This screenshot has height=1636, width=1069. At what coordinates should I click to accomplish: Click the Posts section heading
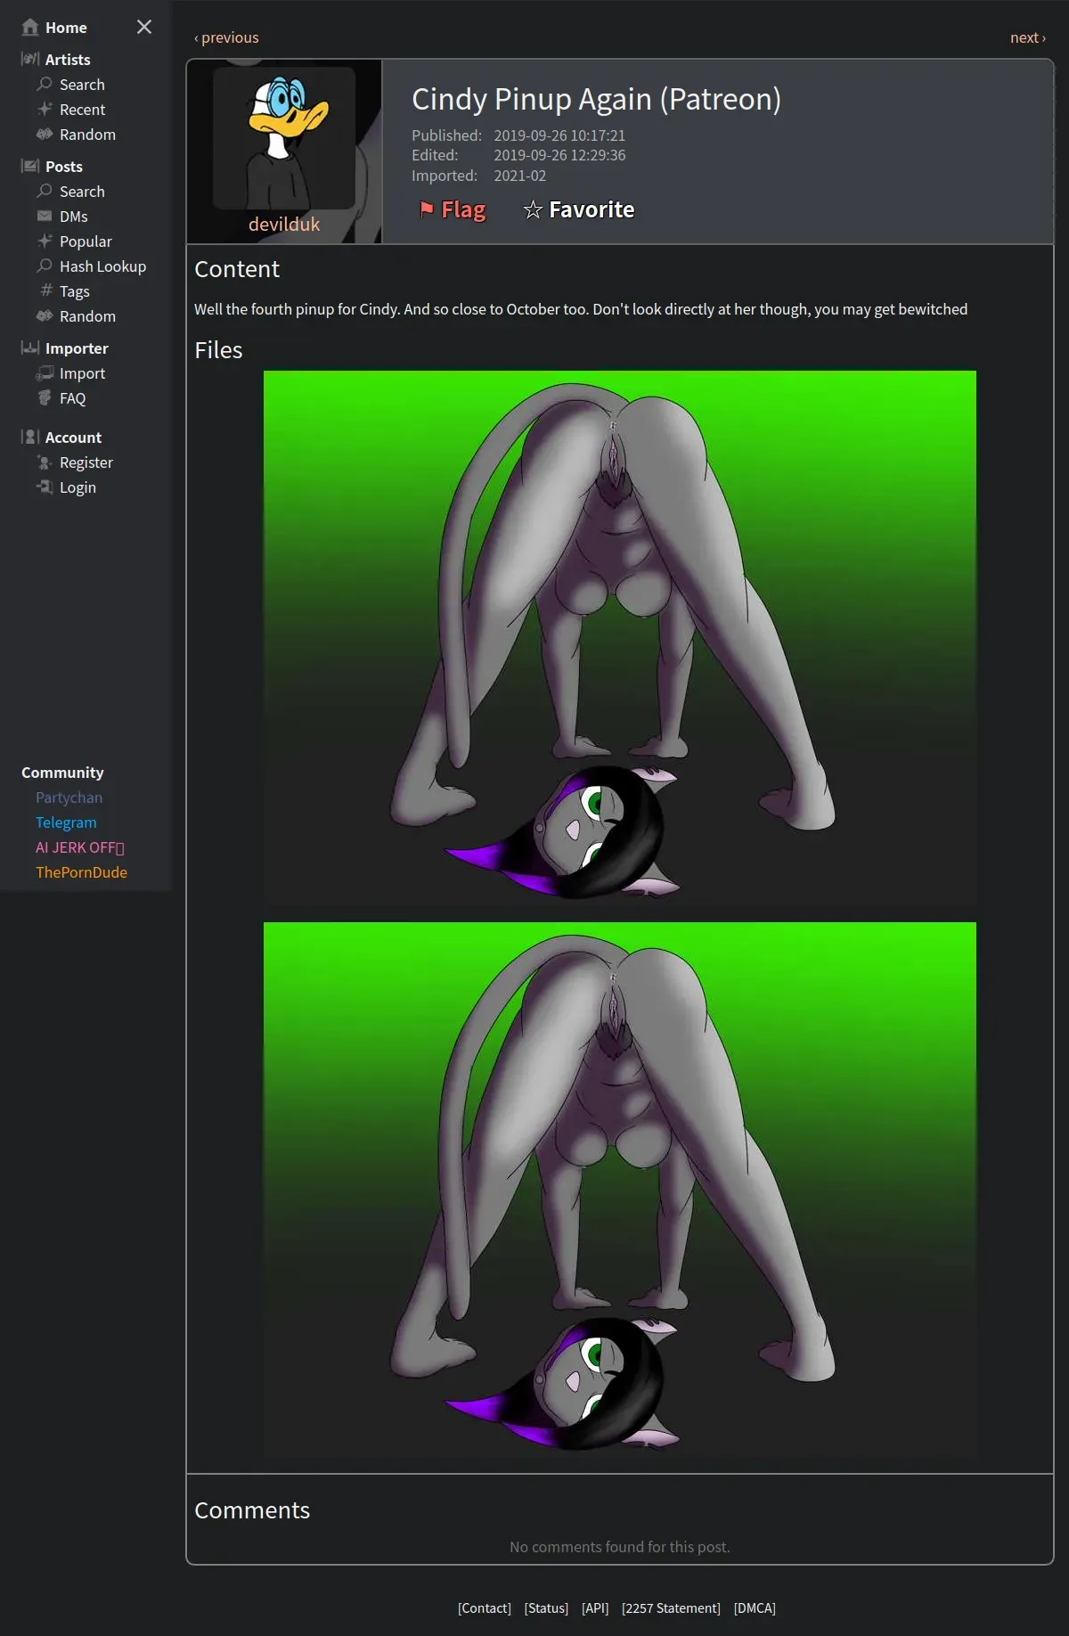pos(63,167)
